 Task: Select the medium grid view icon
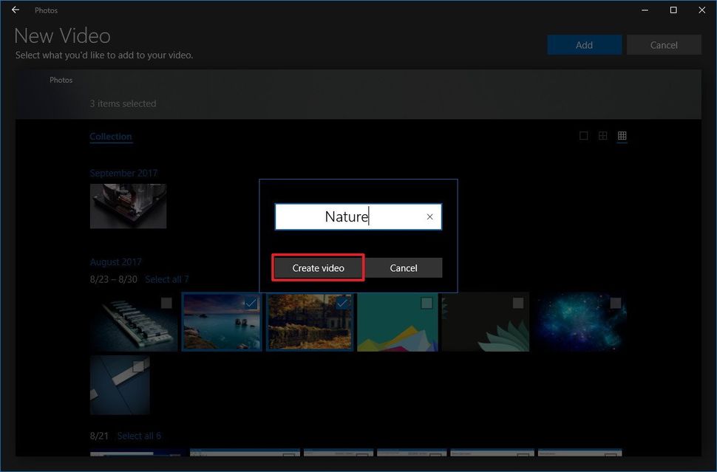(602, 135)
